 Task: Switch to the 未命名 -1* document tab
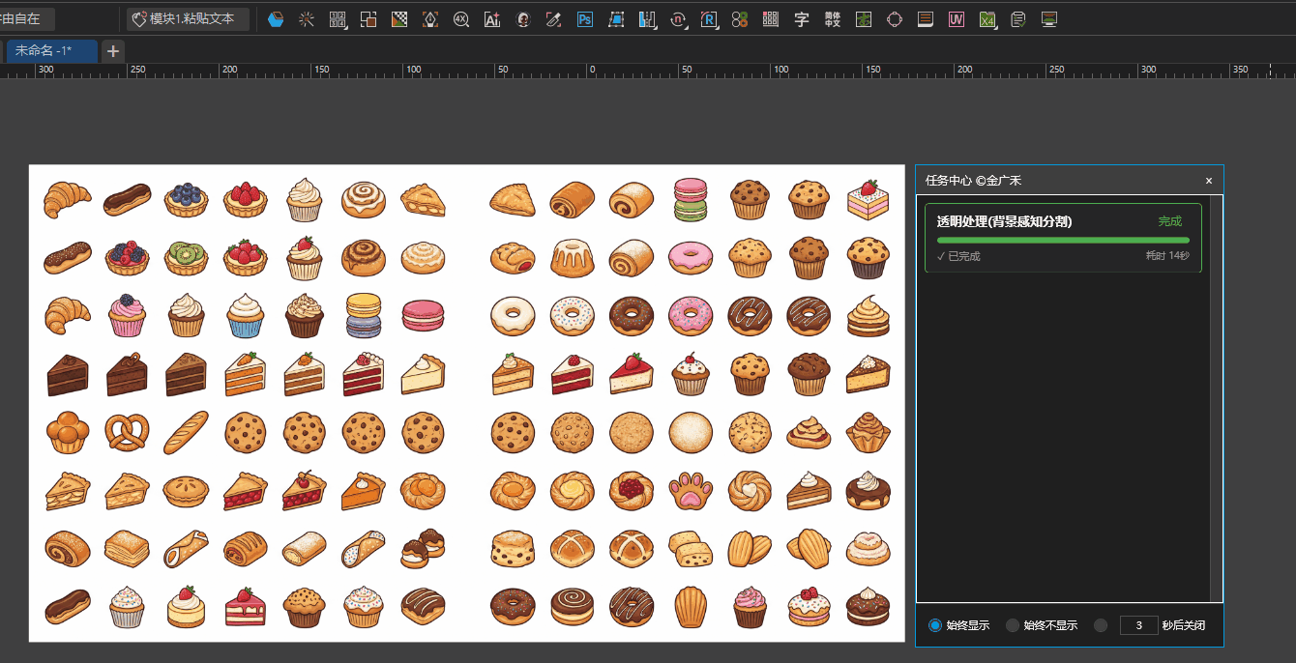(50, 51)
